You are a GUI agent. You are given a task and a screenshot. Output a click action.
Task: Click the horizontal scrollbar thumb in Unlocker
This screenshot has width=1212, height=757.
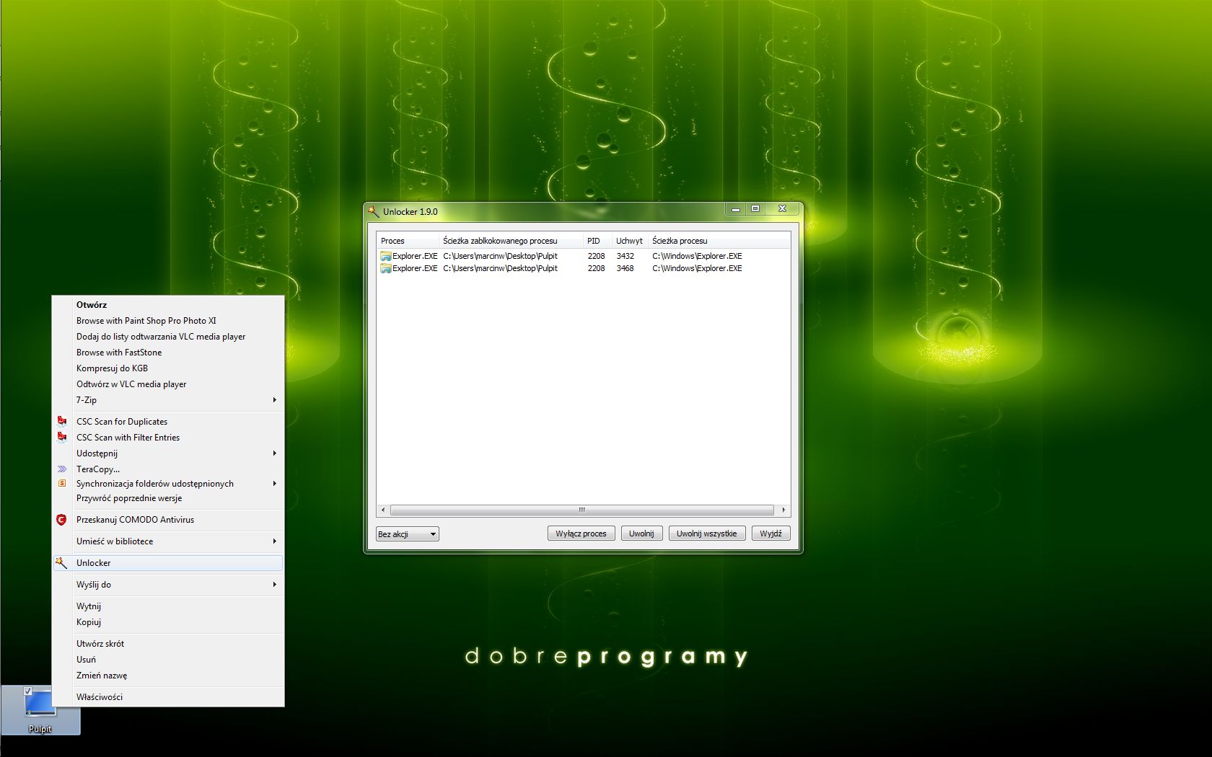tap(581, 510)
